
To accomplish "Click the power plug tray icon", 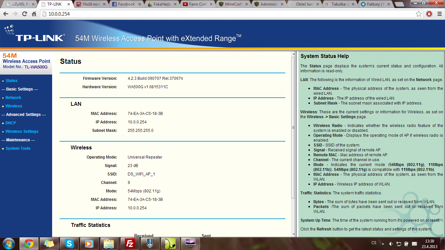I will [x=406, y=243].
